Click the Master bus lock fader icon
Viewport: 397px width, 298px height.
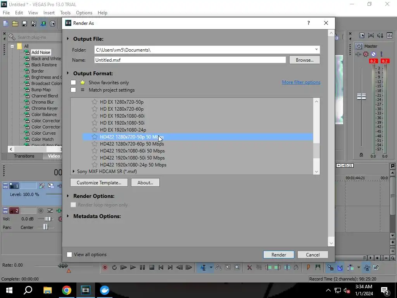361,155
